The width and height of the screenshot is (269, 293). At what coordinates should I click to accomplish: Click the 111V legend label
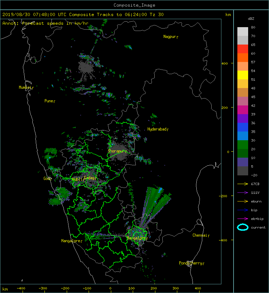255,193
